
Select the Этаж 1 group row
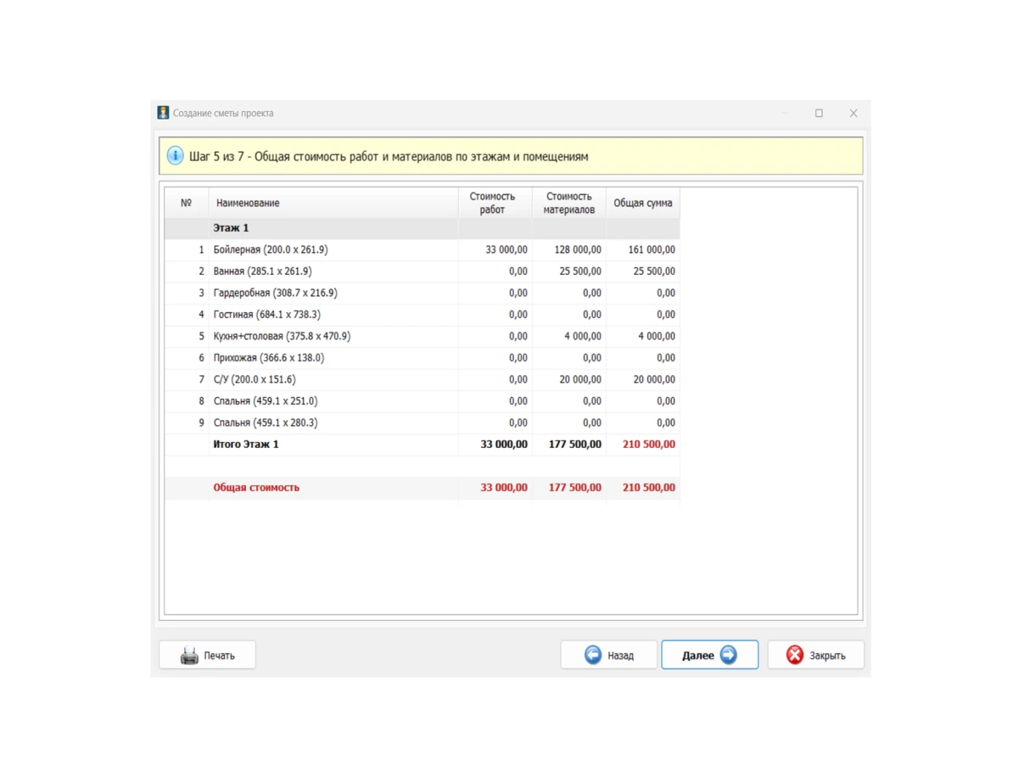point(422,228)
